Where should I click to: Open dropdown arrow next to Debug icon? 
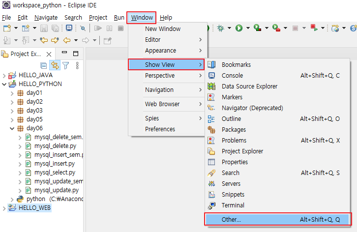229,28
